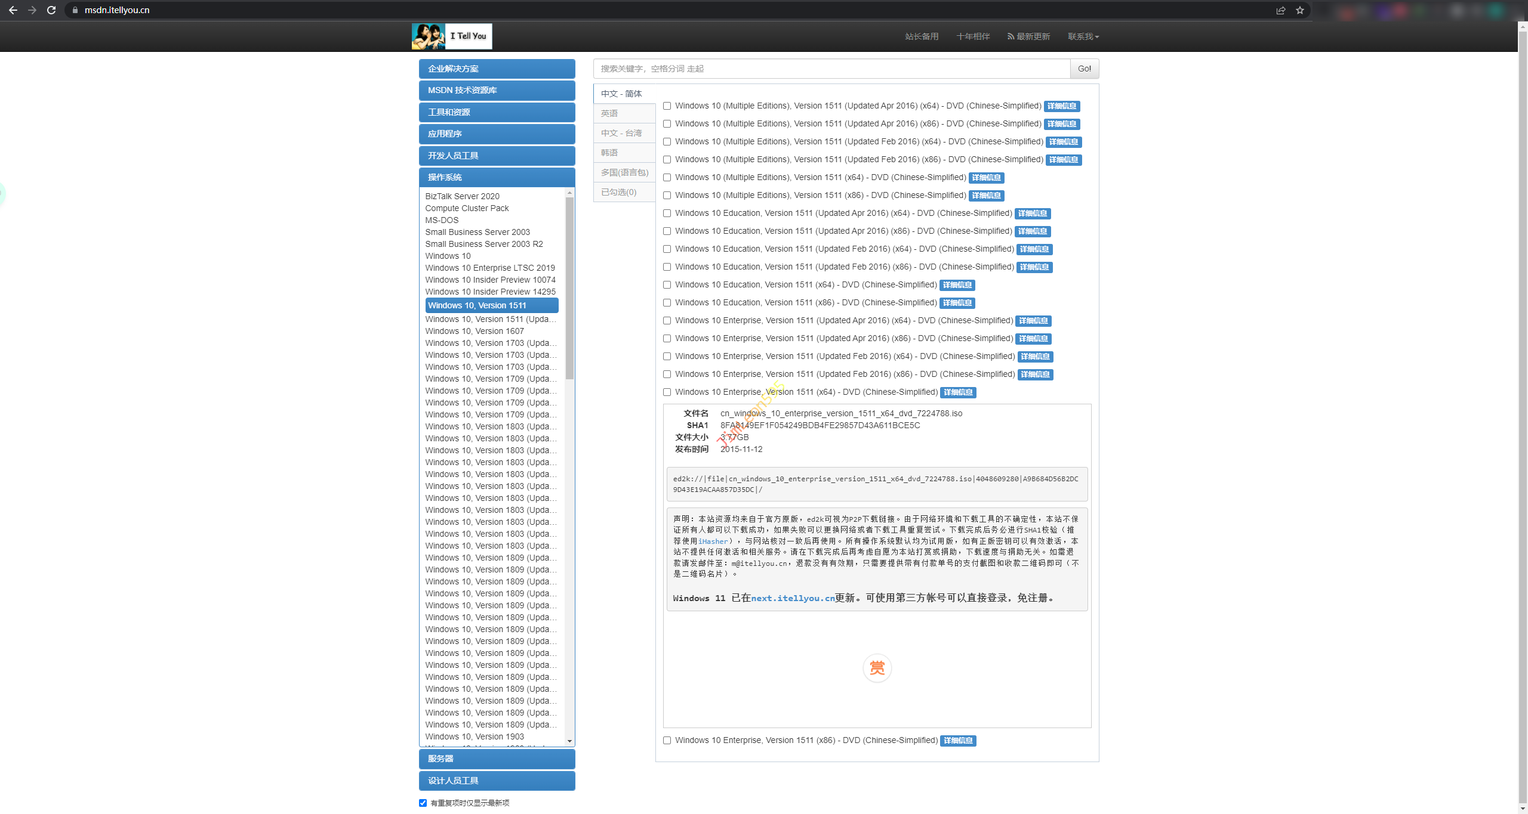The height and width of the screenshot is (814, 1528).
Task: Click the share page icon
Action: pos(1281,10)
